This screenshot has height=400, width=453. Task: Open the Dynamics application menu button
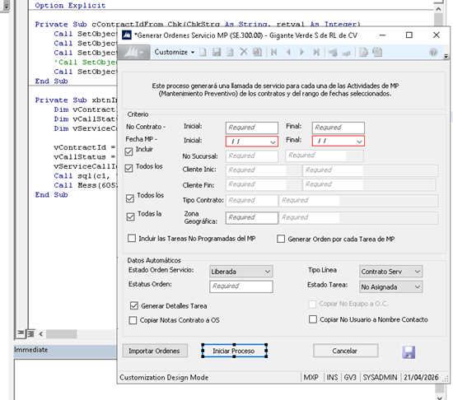[x=134, y=52]
